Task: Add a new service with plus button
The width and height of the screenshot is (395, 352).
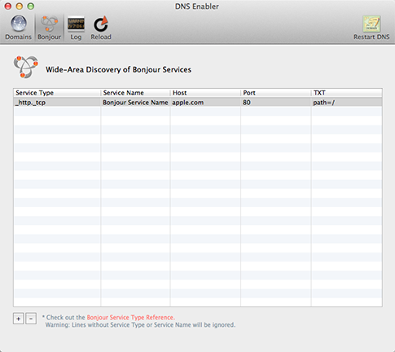Action: 19,319
